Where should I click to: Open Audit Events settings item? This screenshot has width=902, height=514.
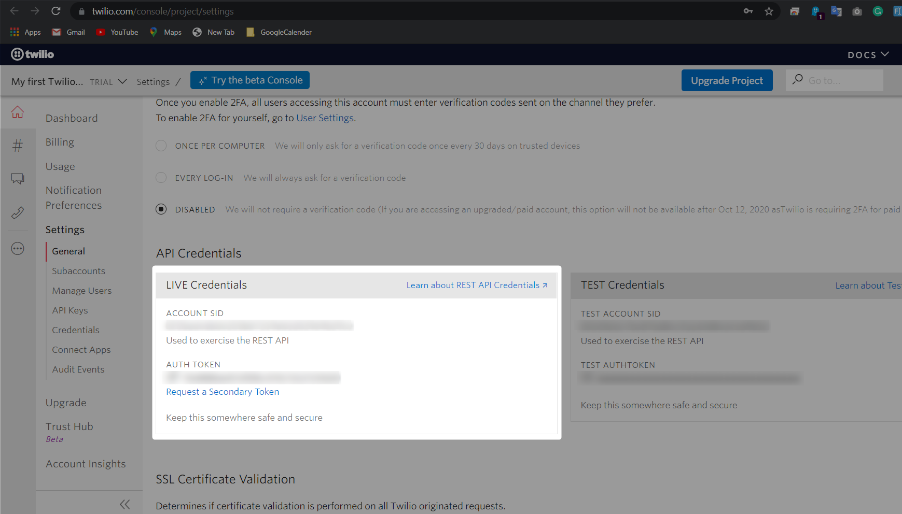[78, 369]
